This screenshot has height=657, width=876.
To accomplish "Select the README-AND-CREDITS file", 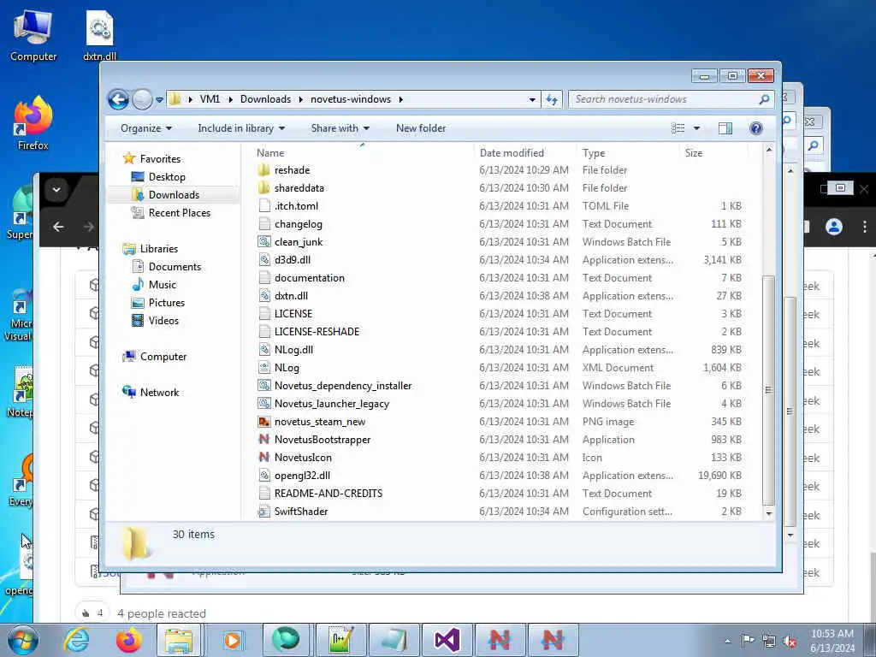I will coord(328,494).
